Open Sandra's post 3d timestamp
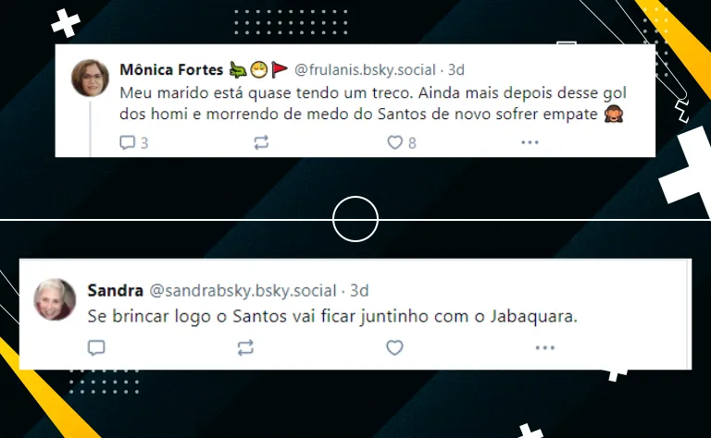The image size is (711, 438). click(359, 290)
